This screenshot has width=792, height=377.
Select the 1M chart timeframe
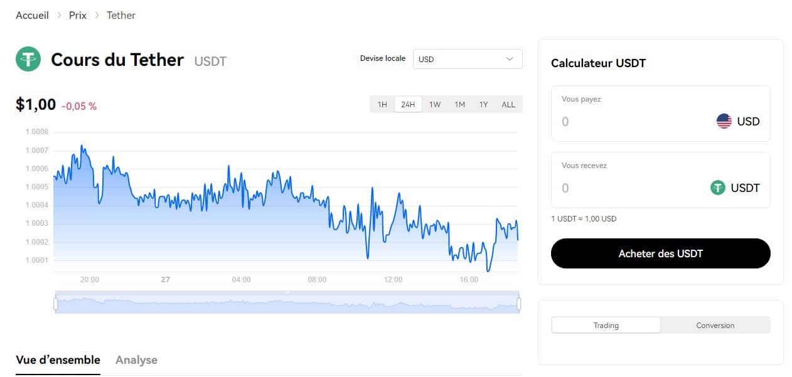tap(459, 104)
